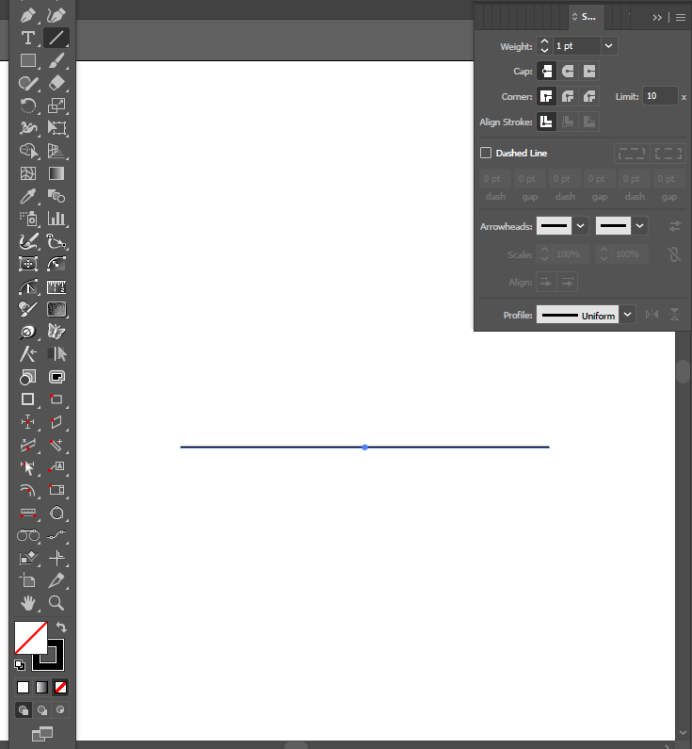Select the Eyedropper tool
Image resolution: width=692 pixels, height=749 pixels.
point(27,196)
